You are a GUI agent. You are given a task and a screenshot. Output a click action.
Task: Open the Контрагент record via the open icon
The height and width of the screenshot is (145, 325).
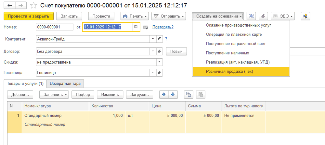[x=160, y=39]
